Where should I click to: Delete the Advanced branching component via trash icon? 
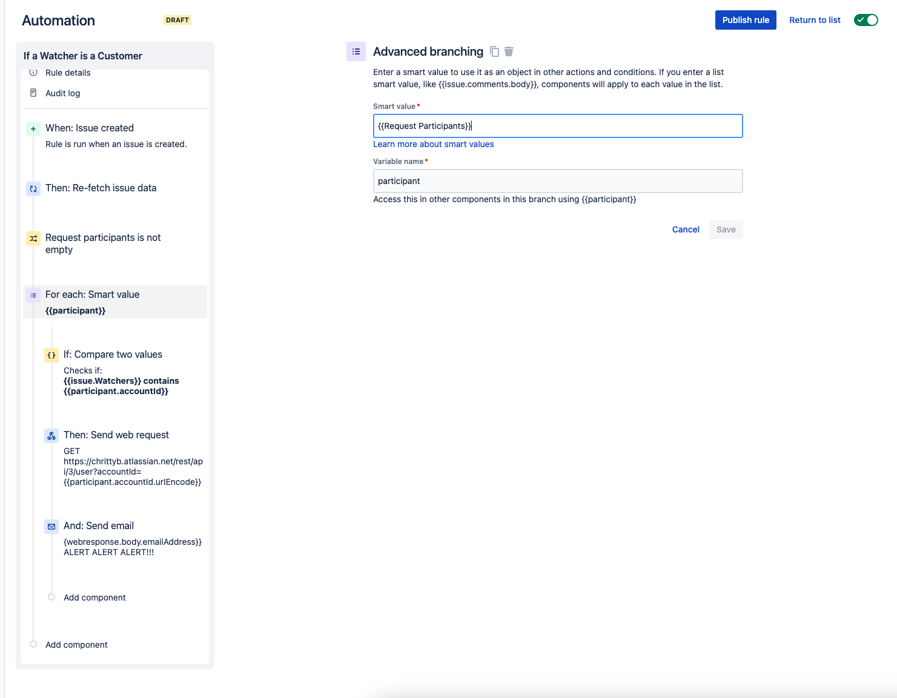[509, 51]
